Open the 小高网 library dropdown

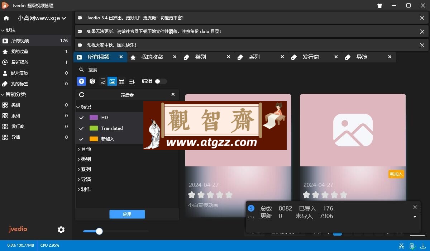tap(42, 18)
